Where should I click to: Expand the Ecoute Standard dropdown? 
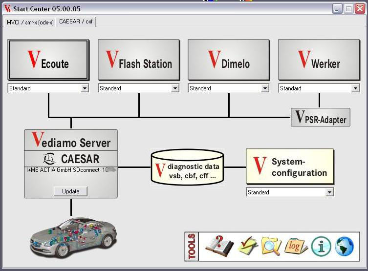(85, 88)
